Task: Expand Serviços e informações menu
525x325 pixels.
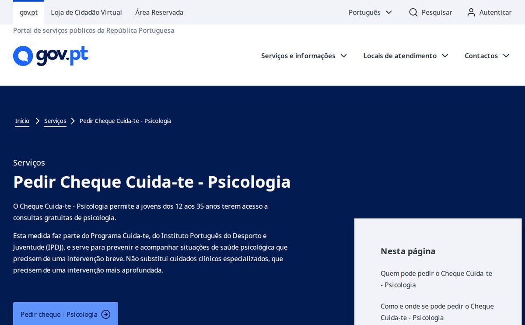Action: 304,56
